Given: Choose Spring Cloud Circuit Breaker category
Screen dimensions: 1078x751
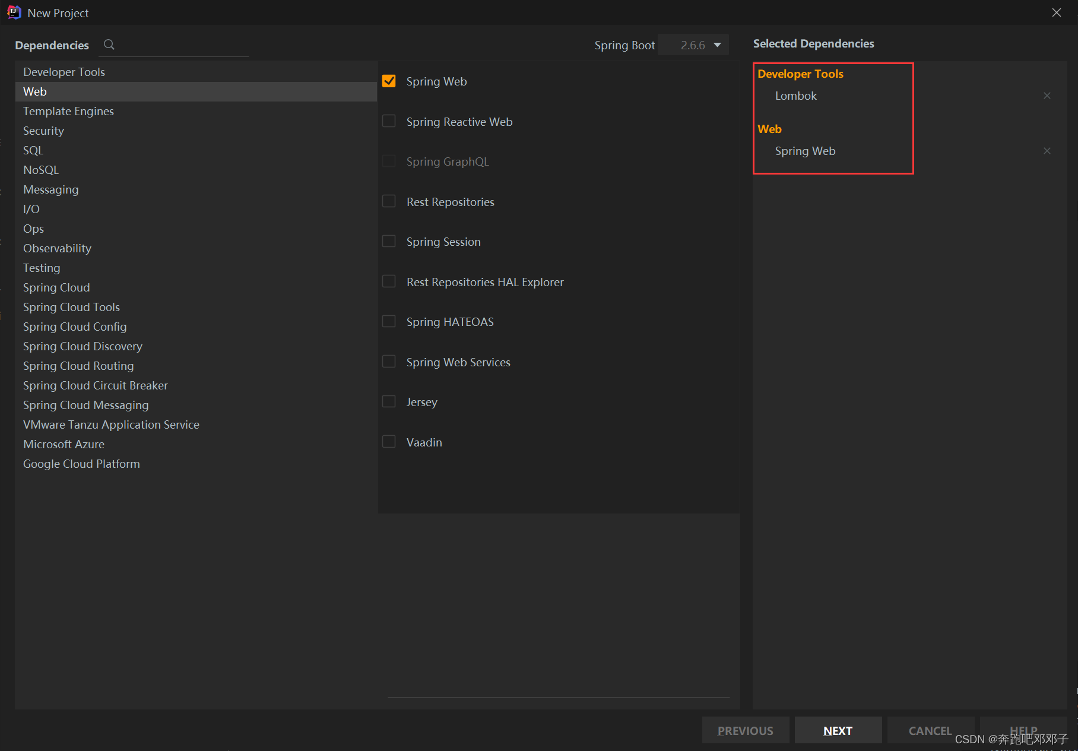Looking at the screenshot, I should click(196, 385).
